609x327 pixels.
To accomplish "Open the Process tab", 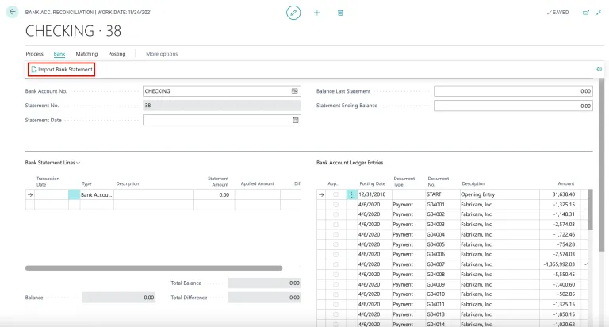I will (35, 54).
